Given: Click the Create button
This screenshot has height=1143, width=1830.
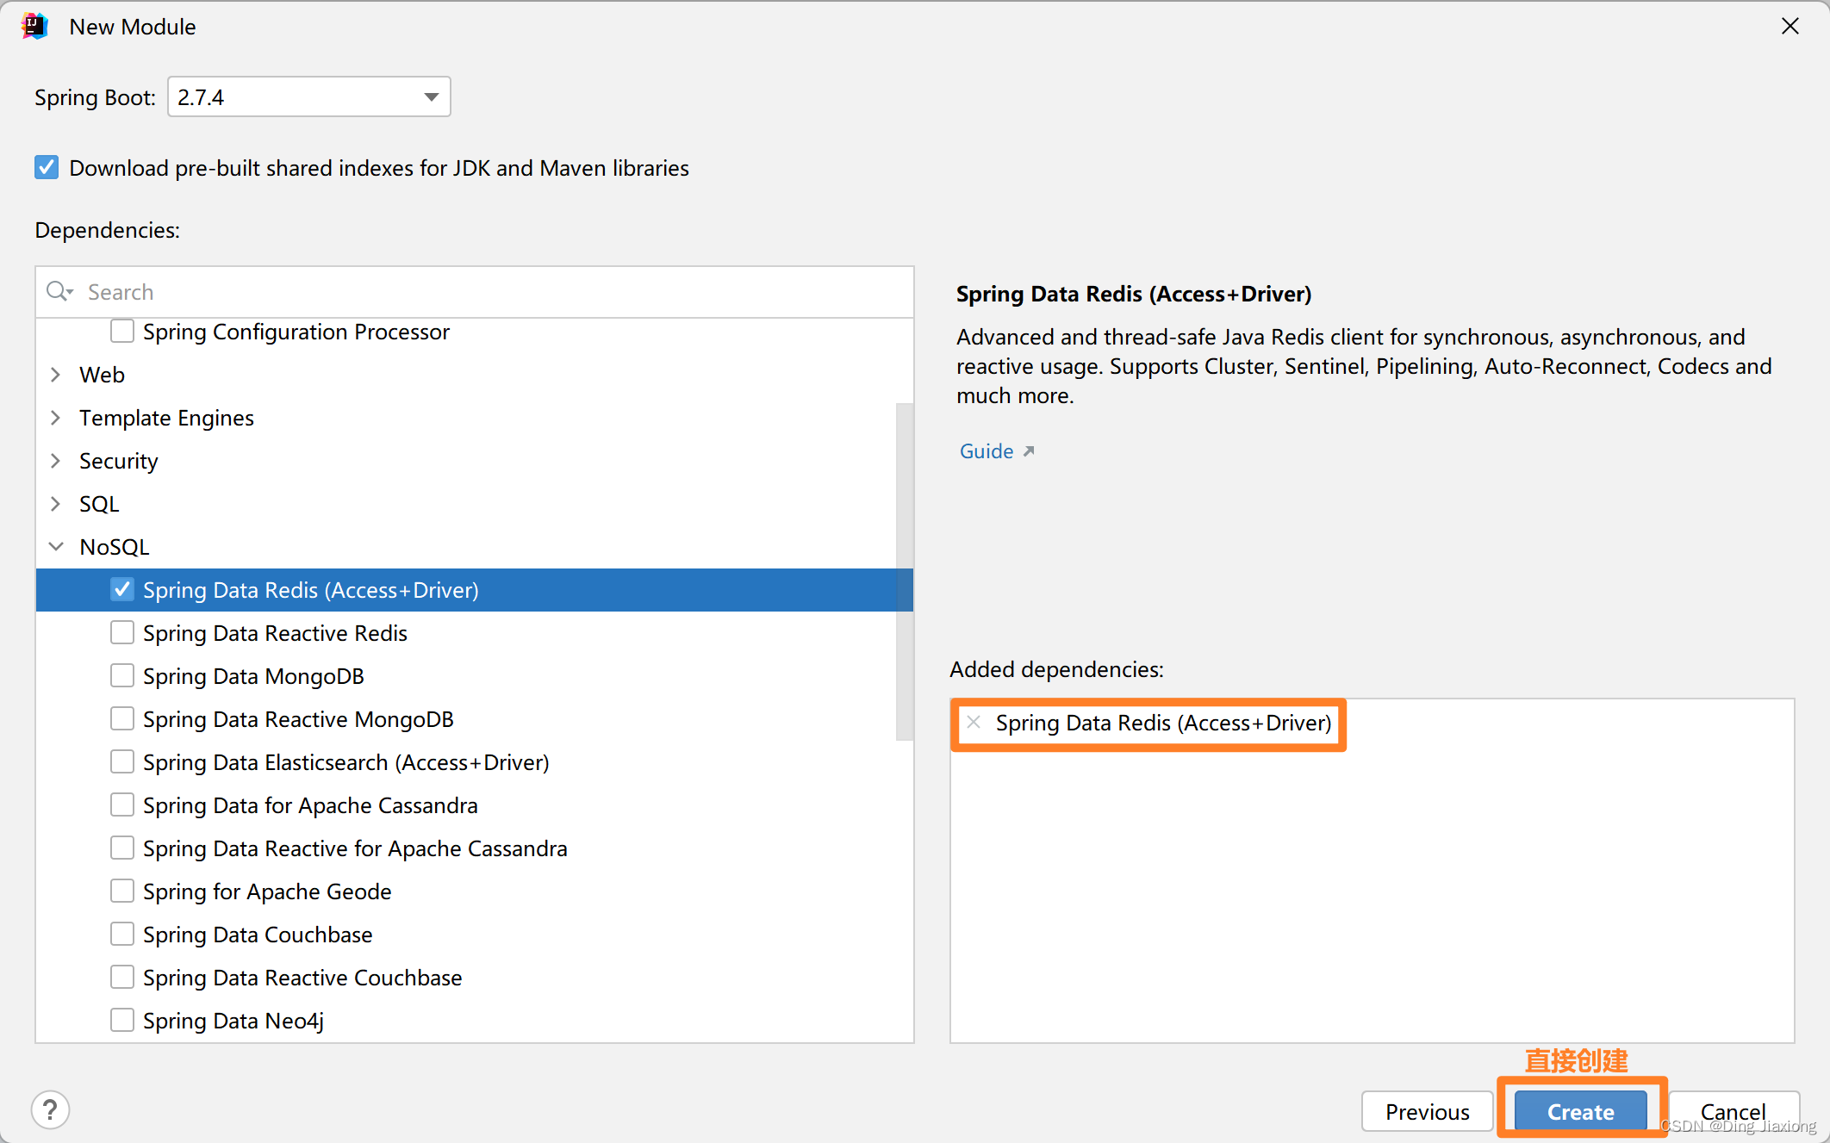Looking at the screenshot, I should coord(1581,1111).
